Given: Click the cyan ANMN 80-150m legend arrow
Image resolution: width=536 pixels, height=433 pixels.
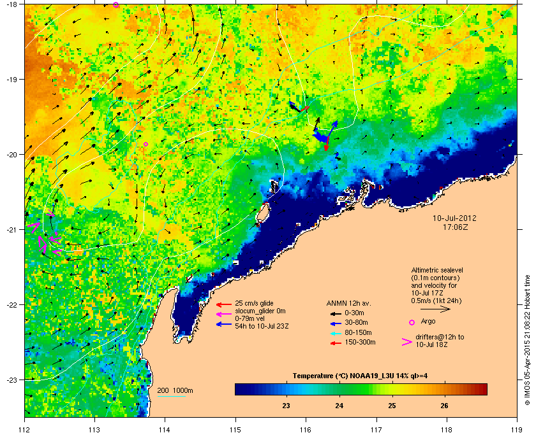Looking at the screenshot, I should click(336, 333).
